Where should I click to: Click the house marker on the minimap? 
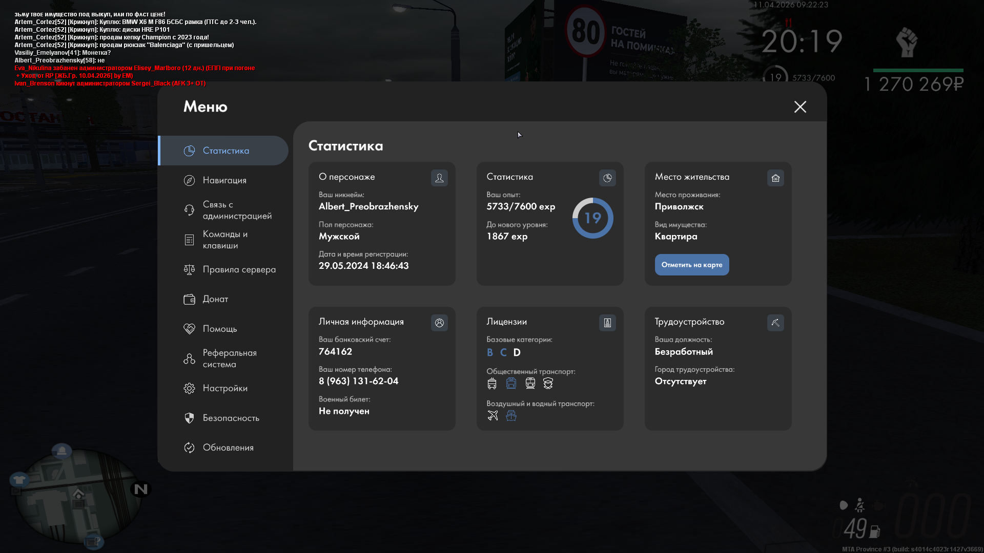[78, 494]
